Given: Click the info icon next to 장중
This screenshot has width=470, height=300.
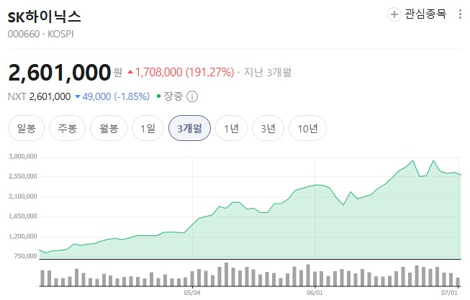Looking at the screenshot, I should 192,96.
